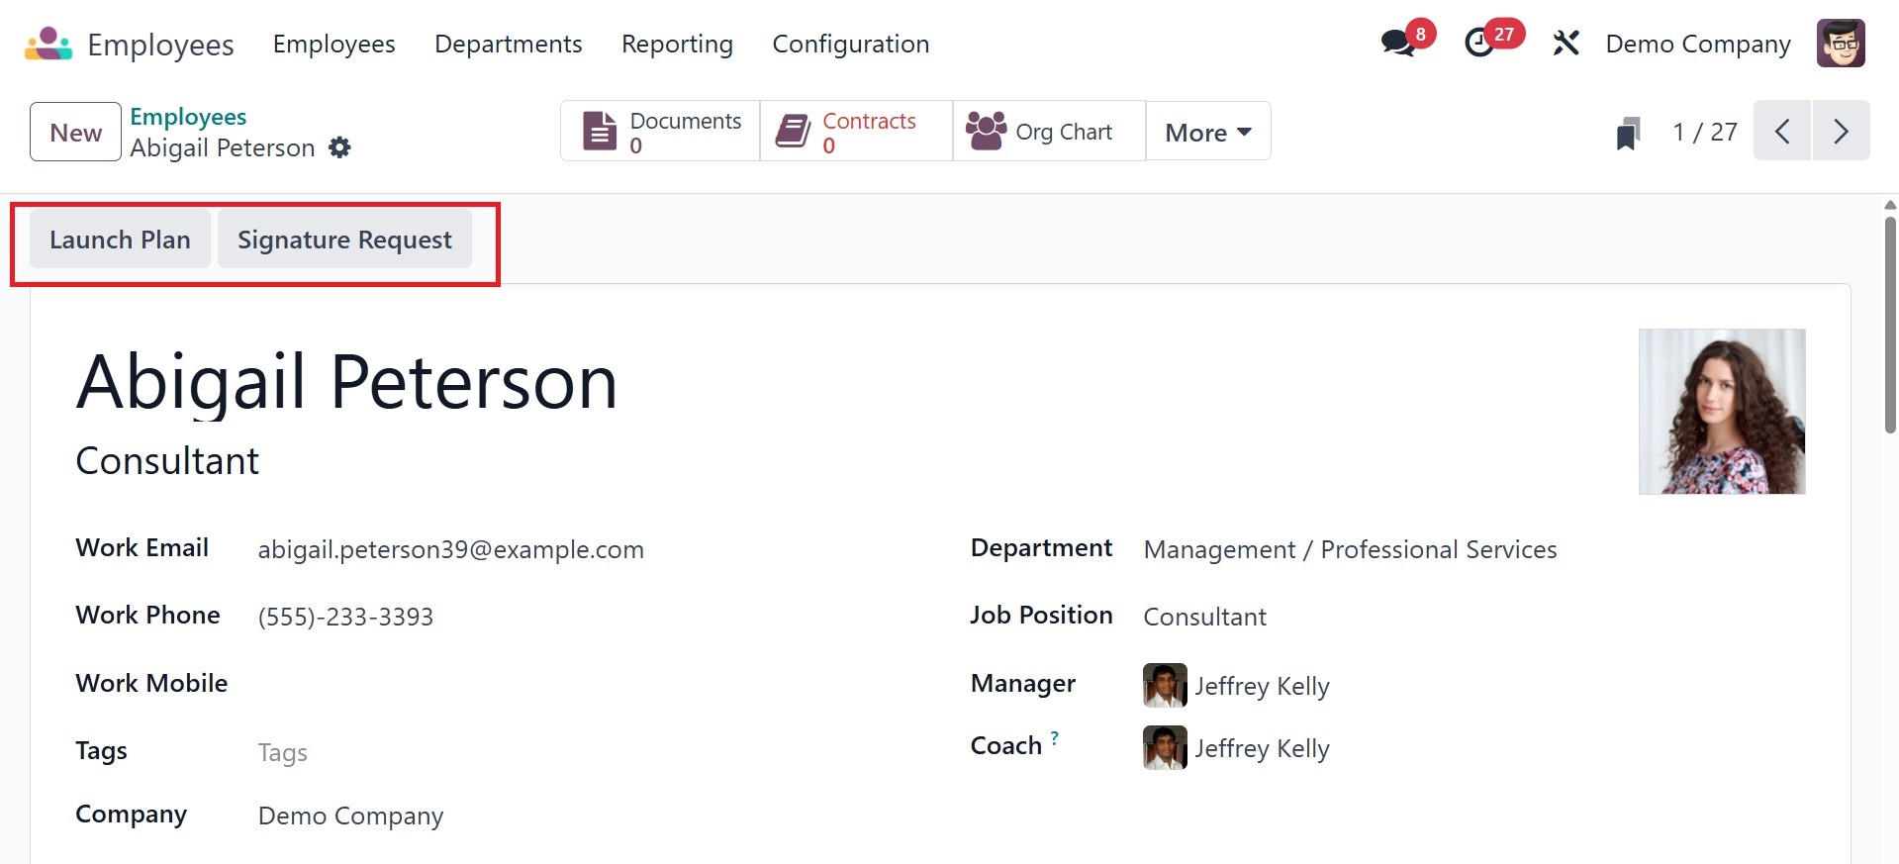The height and width of the screenshot is (864, 1899).
Task: Open the Departments menu
Action: 508,45
